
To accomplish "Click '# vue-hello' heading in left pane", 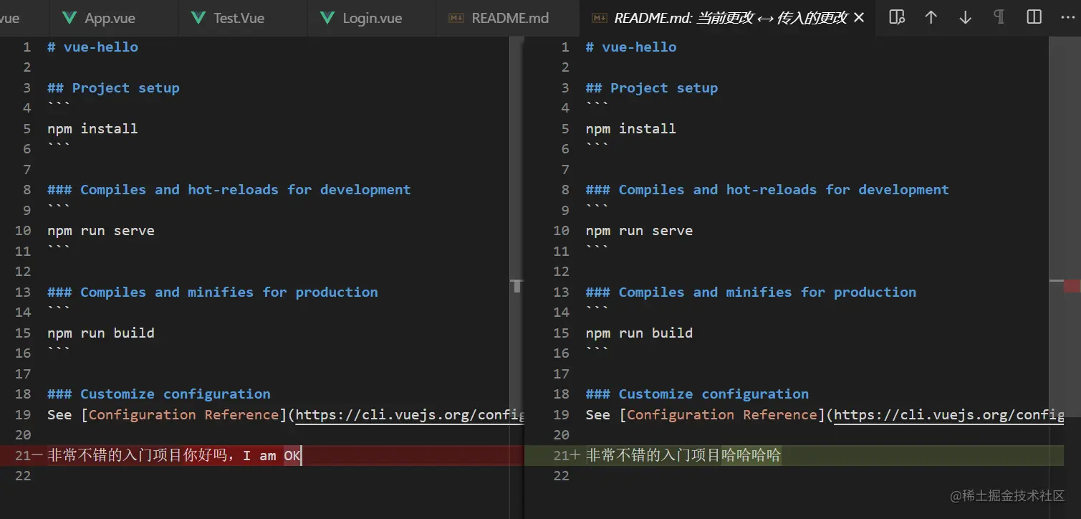I will point(93,47).
